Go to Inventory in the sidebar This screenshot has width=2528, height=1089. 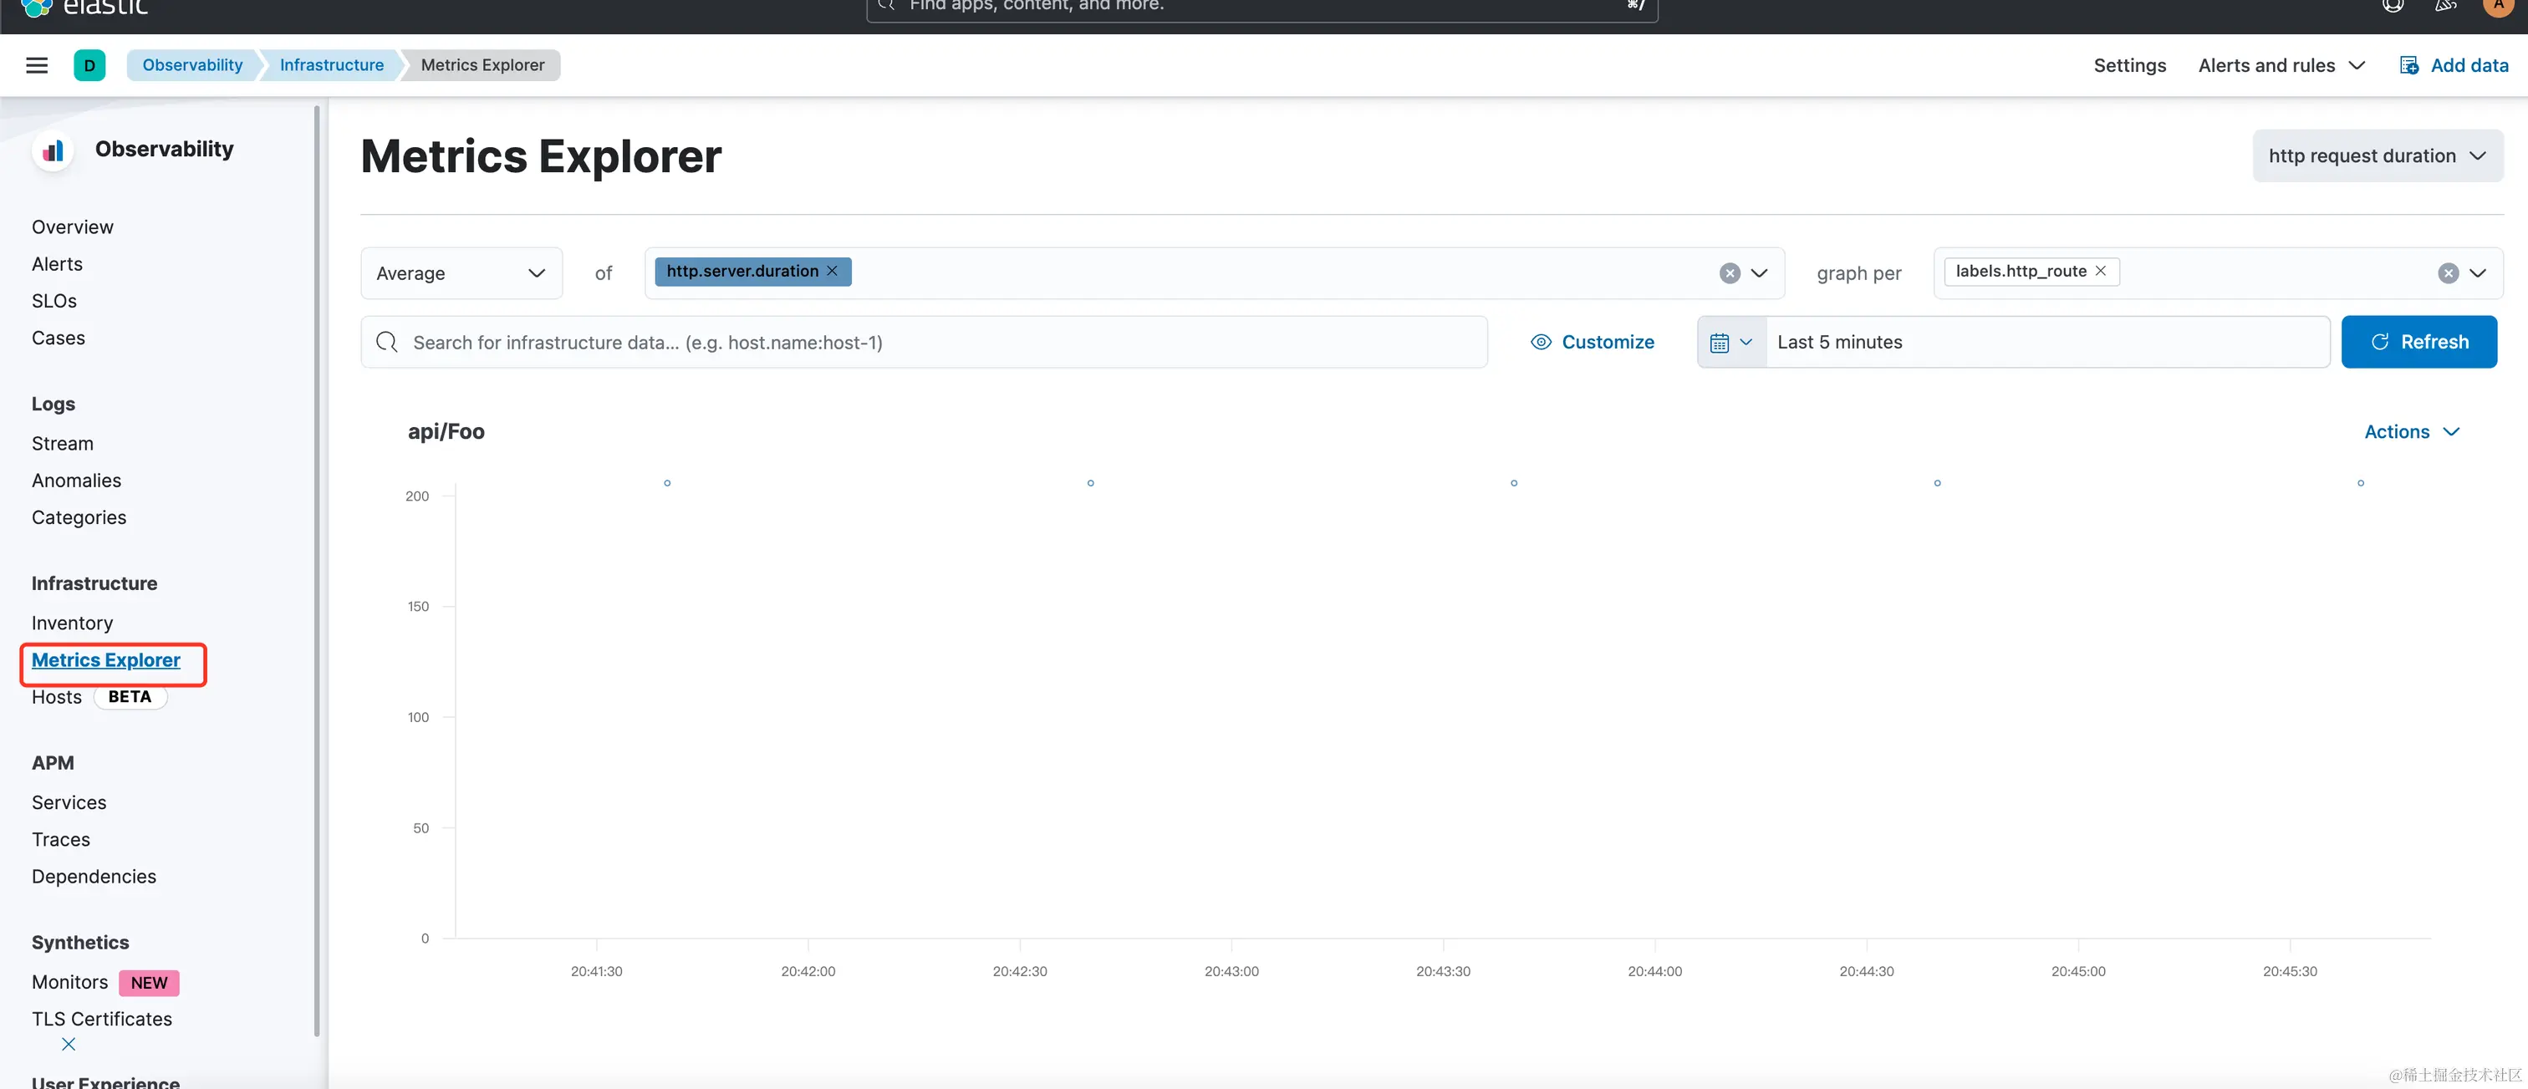point(72,623)
